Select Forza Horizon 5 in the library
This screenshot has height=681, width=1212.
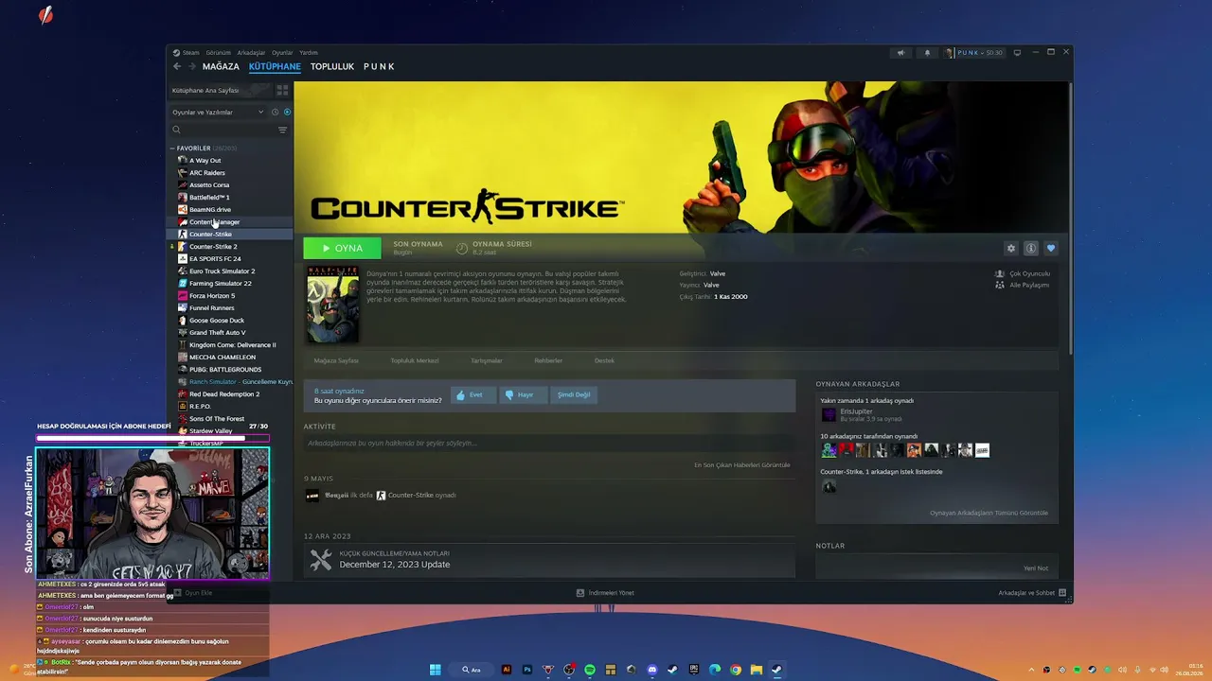coord(212,296)
